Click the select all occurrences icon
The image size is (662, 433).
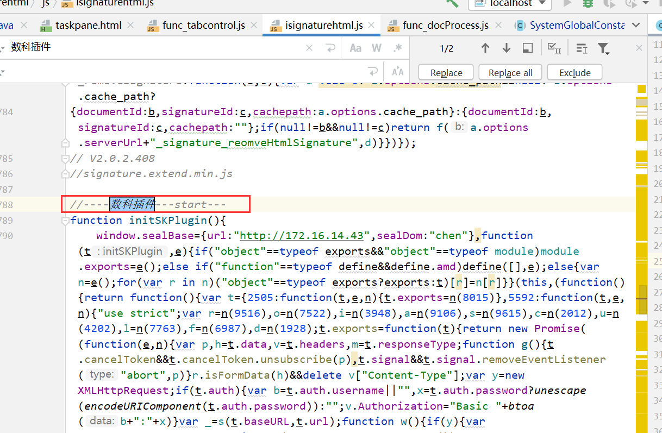[554, 48]
